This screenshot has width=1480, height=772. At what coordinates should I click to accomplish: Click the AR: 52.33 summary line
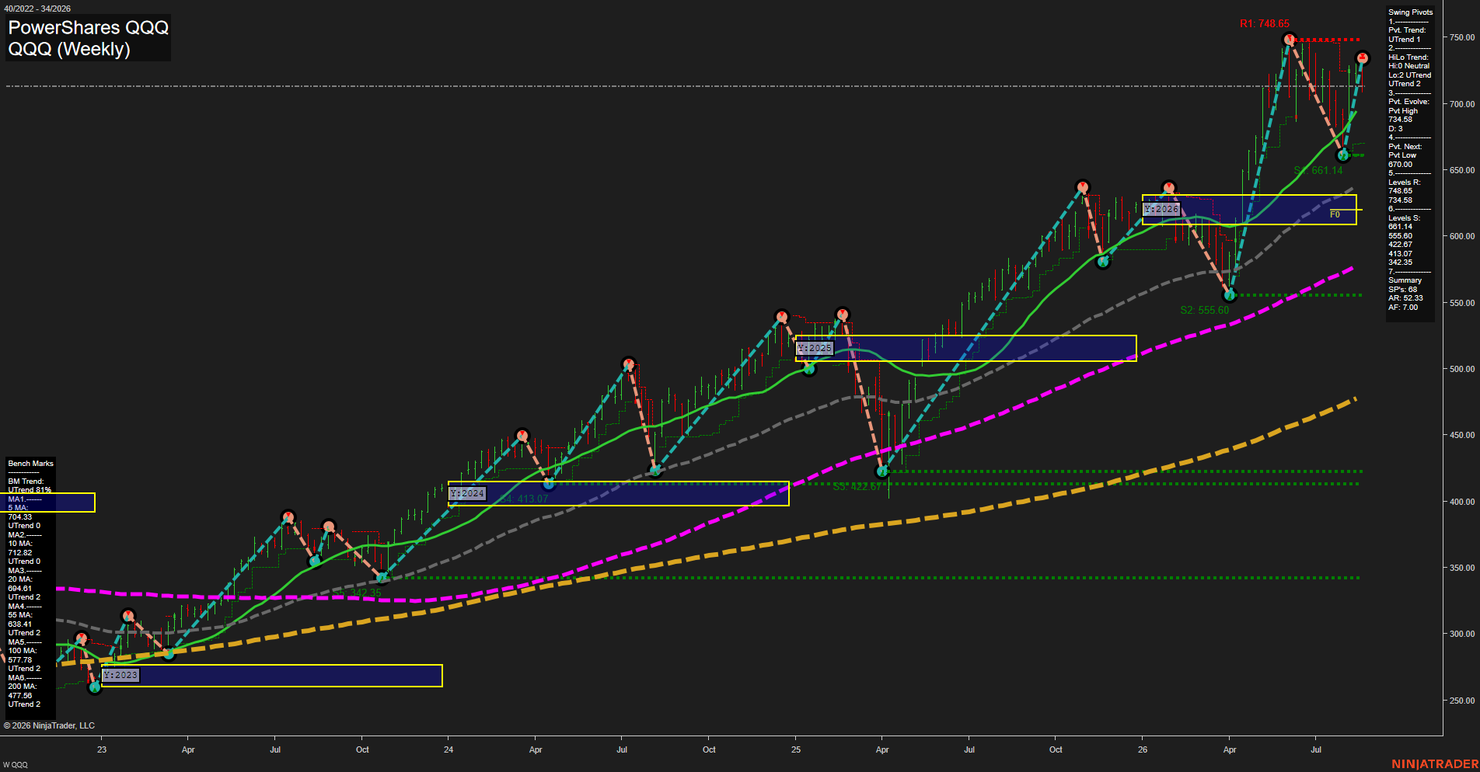1405,298
